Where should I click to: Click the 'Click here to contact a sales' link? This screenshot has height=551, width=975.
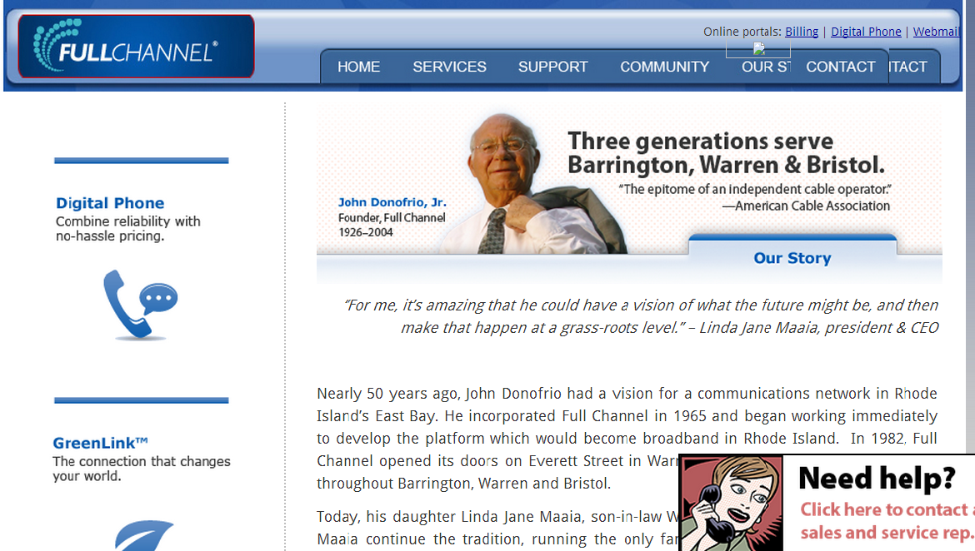pos(887,521)
